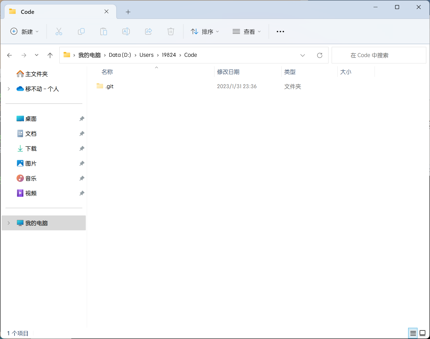Click 我的电脑 in the breadcrumb path
Viewport: 430px width, 339px height.
(90, 55)
